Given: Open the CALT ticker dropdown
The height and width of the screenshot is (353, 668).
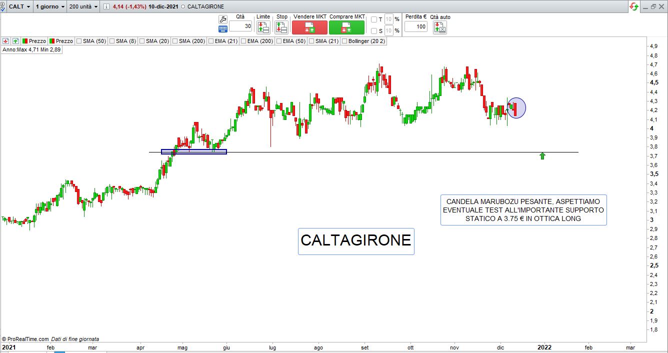Looking at the screenshot, I should click(19, 6).
